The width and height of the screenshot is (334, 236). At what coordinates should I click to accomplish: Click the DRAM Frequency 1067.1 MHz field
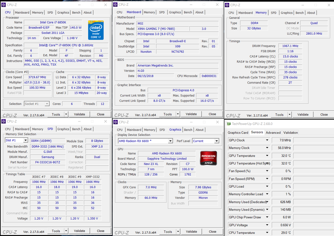(x=290, y=46)
